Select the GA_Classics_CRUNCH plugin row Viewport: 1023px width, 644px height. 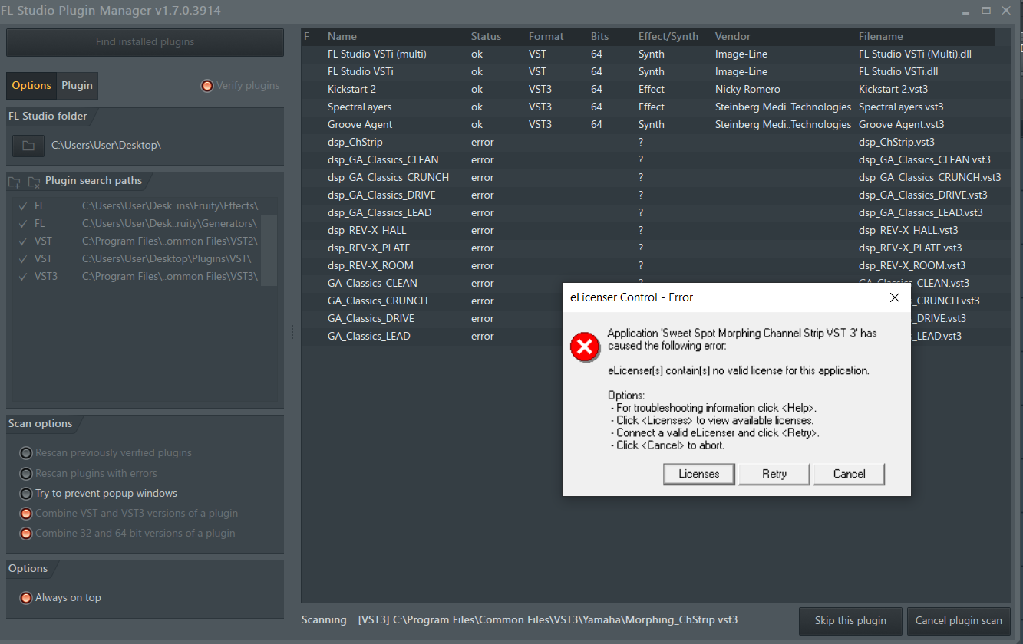coord(432,301)
